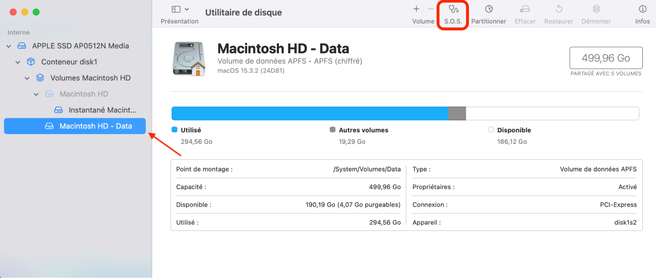Select Macintosh HD - Data volume row
Viewport: 656px width, 278px height.
pyautogui.click(x=75, y=126)
